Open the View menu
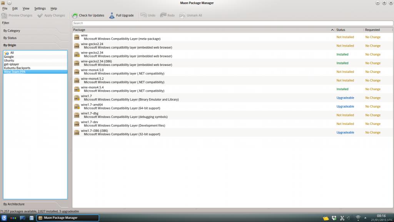This screenshot has width=394, height=222. (x=26, y=8)
